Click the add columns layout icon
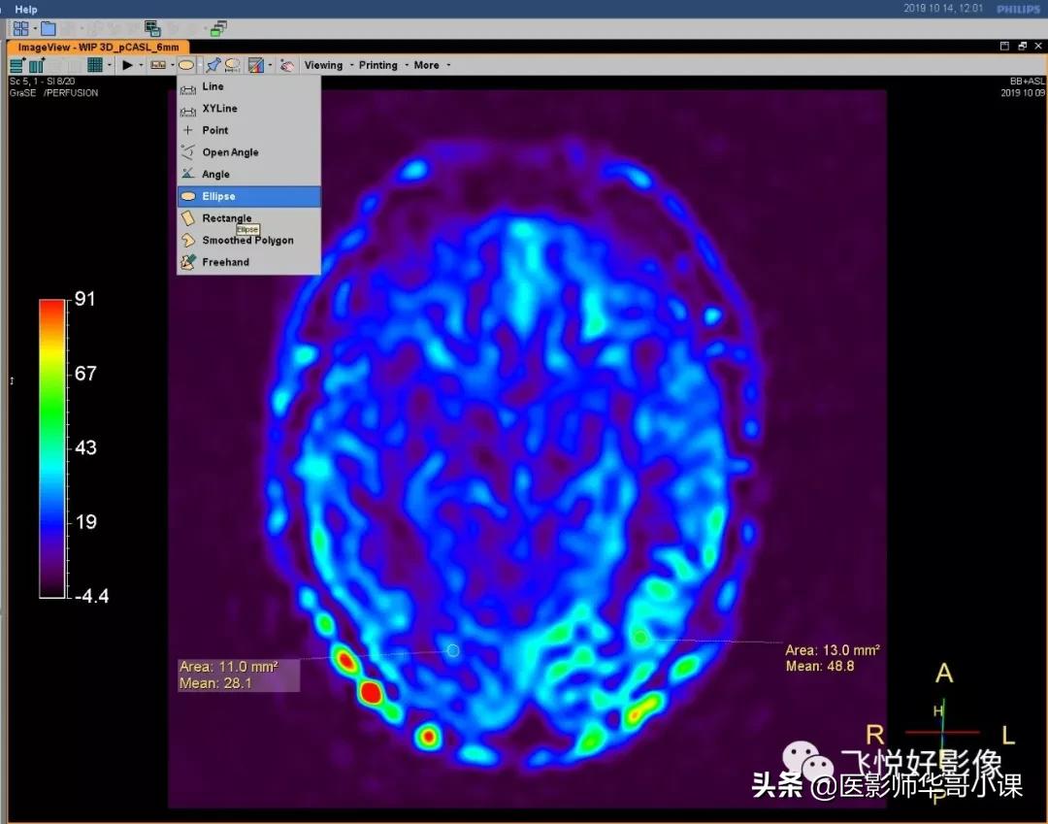Viewport: 1048px width, 824px height. [37, 65]
